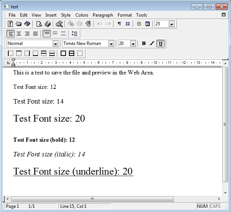Click the vertical scrollbar thumb
The image size is (231, 212).
(225, 125)
